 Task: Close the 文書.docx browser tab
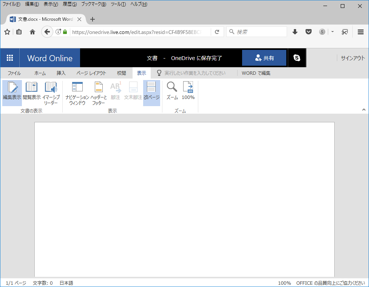79,19
